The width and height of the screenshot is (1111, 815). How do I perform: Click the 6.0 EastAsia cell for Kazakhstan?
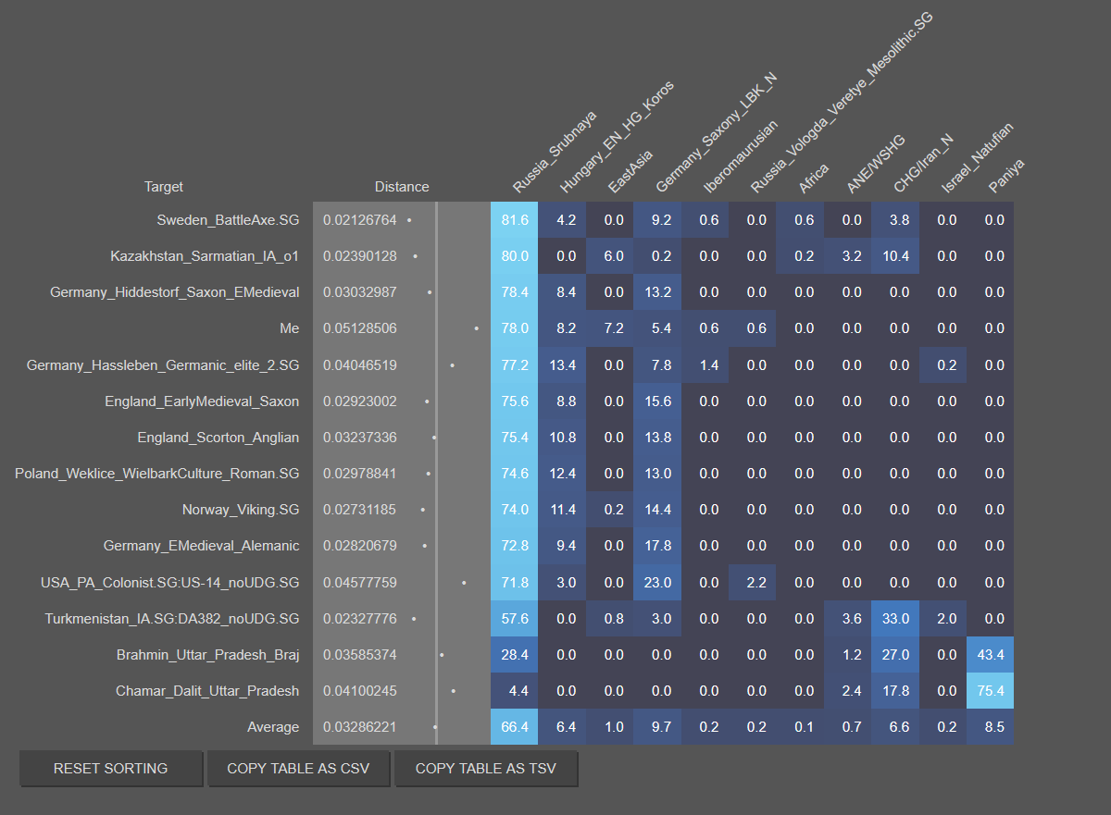[610, 256]
